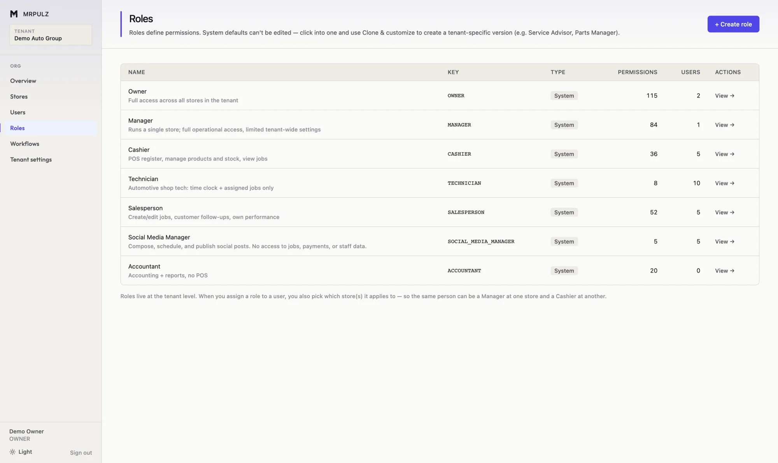This screenshot has width=778, height=463.
Task: Click Social Media Manager role name
Action: pos(159,237)
